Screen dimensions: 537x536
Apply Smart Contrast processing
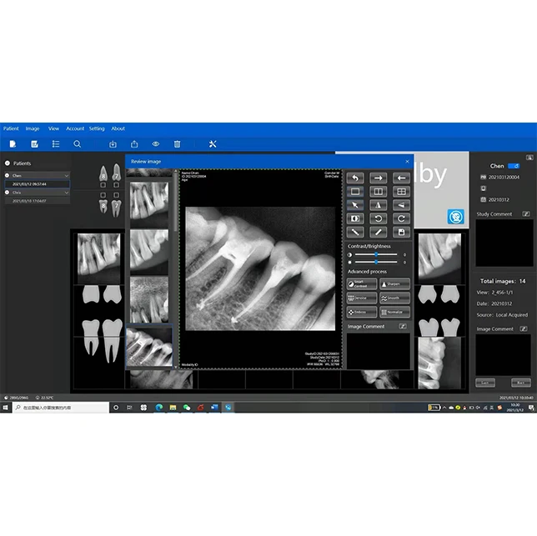(362, 284)
